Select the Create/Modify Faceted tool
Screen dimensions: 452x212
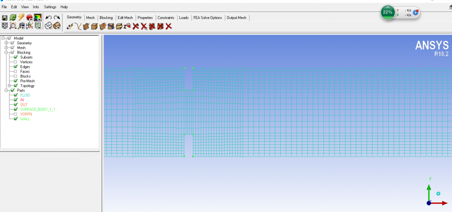coord(102,27)
